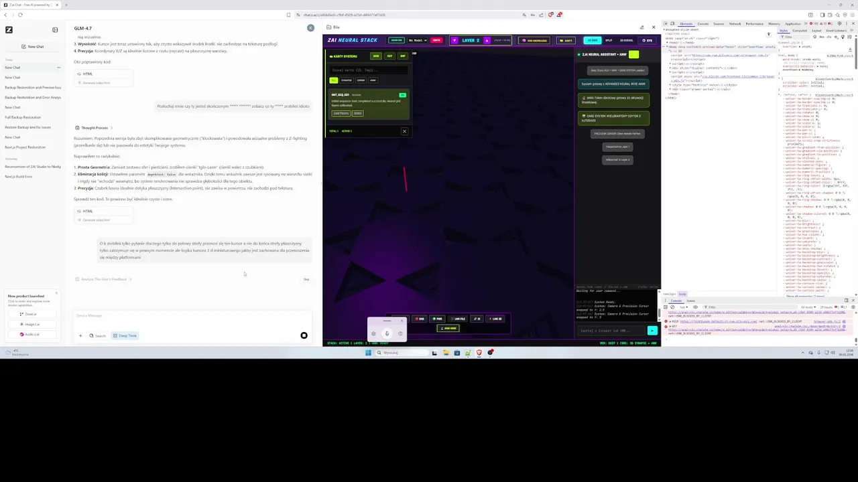Viewport: 858px width, 482px height.
Task: Click the user avatar in chat header
Action: 310,27
